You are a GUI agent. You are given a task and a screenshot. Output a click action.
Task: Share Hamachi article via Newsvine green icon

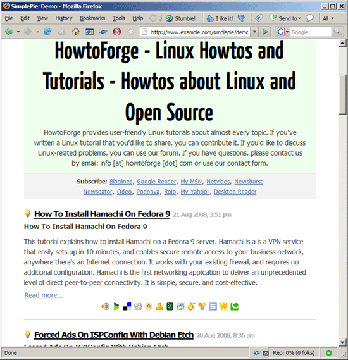170,306
